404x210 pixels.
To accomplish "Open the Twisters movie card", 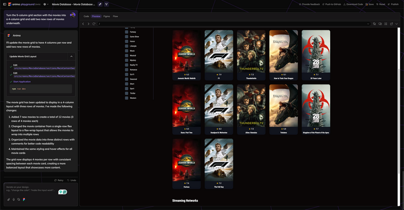I will [x=283, y=109].
